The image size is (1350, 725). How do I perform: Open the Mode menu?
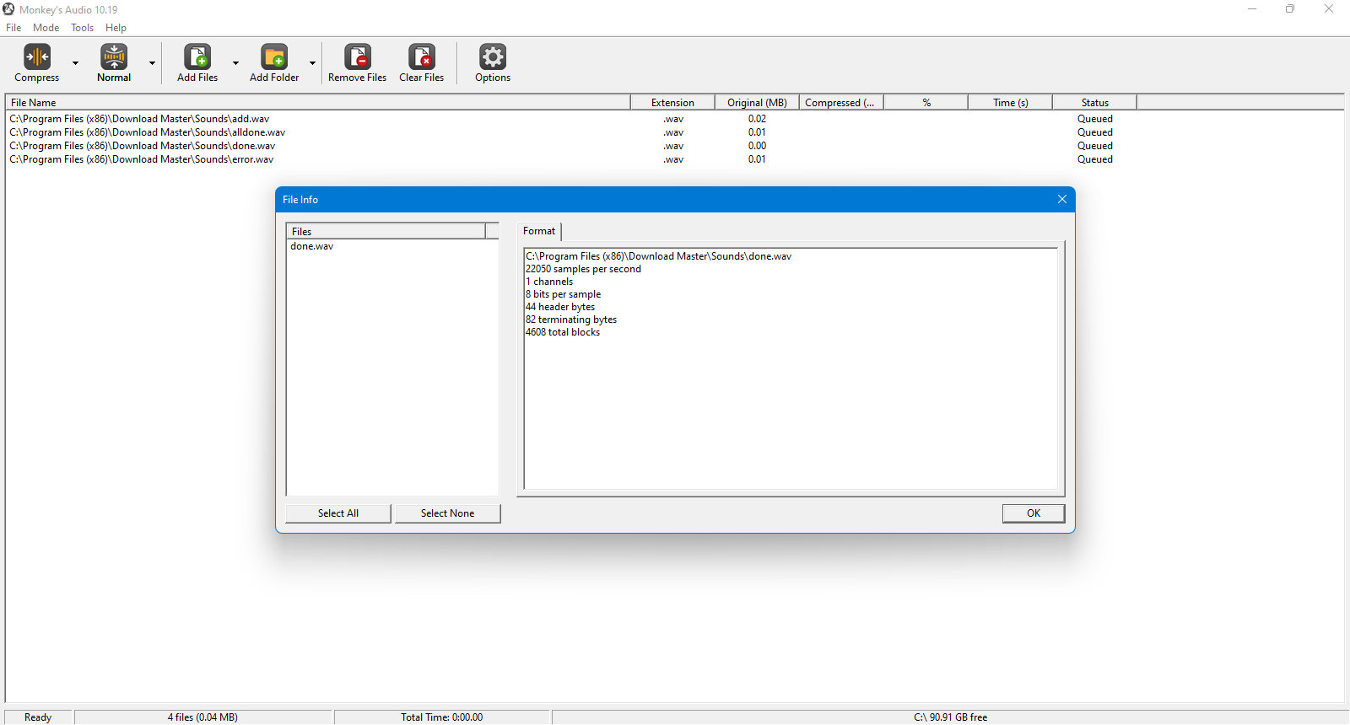click(x=46, y=28)
